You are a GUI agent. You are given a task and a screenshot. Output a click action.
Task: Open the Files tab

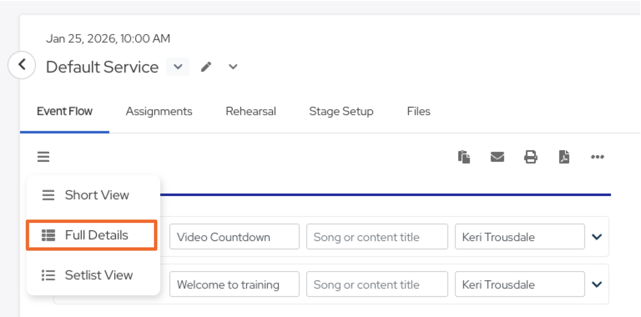(419, 111)
